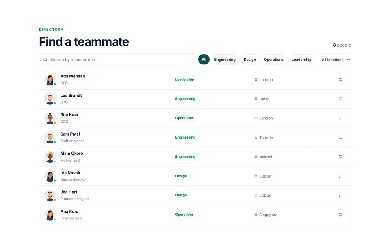The height and width of the screenshot is (243, 390).
Task: Click Joe Hart's message icon
Action: tap(340, 195)
